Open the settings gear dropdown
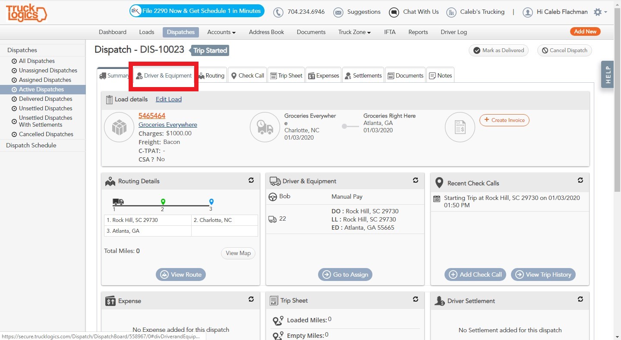Screen dimensions: 621x340 coord(600,12)
